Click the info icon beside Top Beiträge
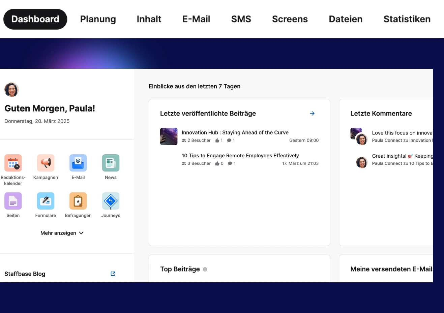This screenshot has height=313, width=444. pyautogui.click(x=205, y=269)
